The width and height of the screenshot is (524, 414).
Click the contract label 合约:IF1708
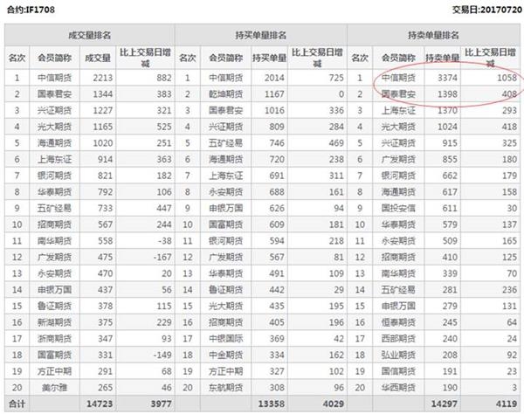click(27, 11)
